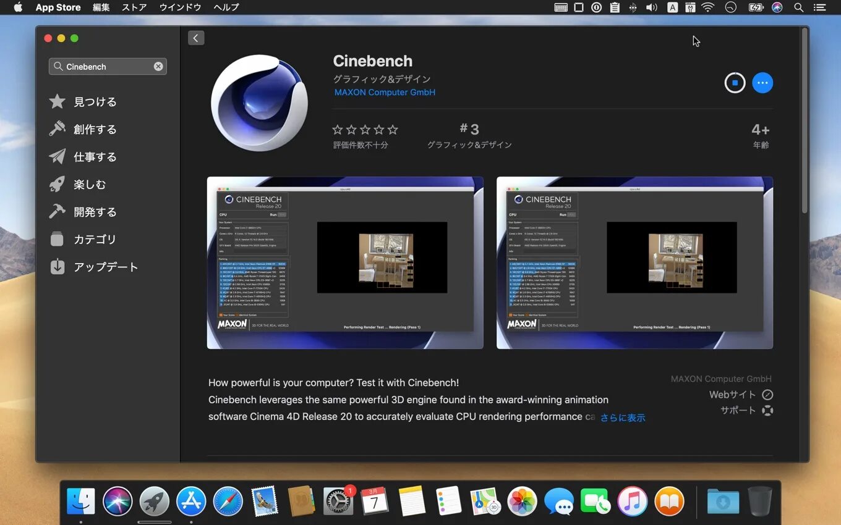Open Reminders in the Dock
Screen dimensions: 841x525
tap(449, 501)
